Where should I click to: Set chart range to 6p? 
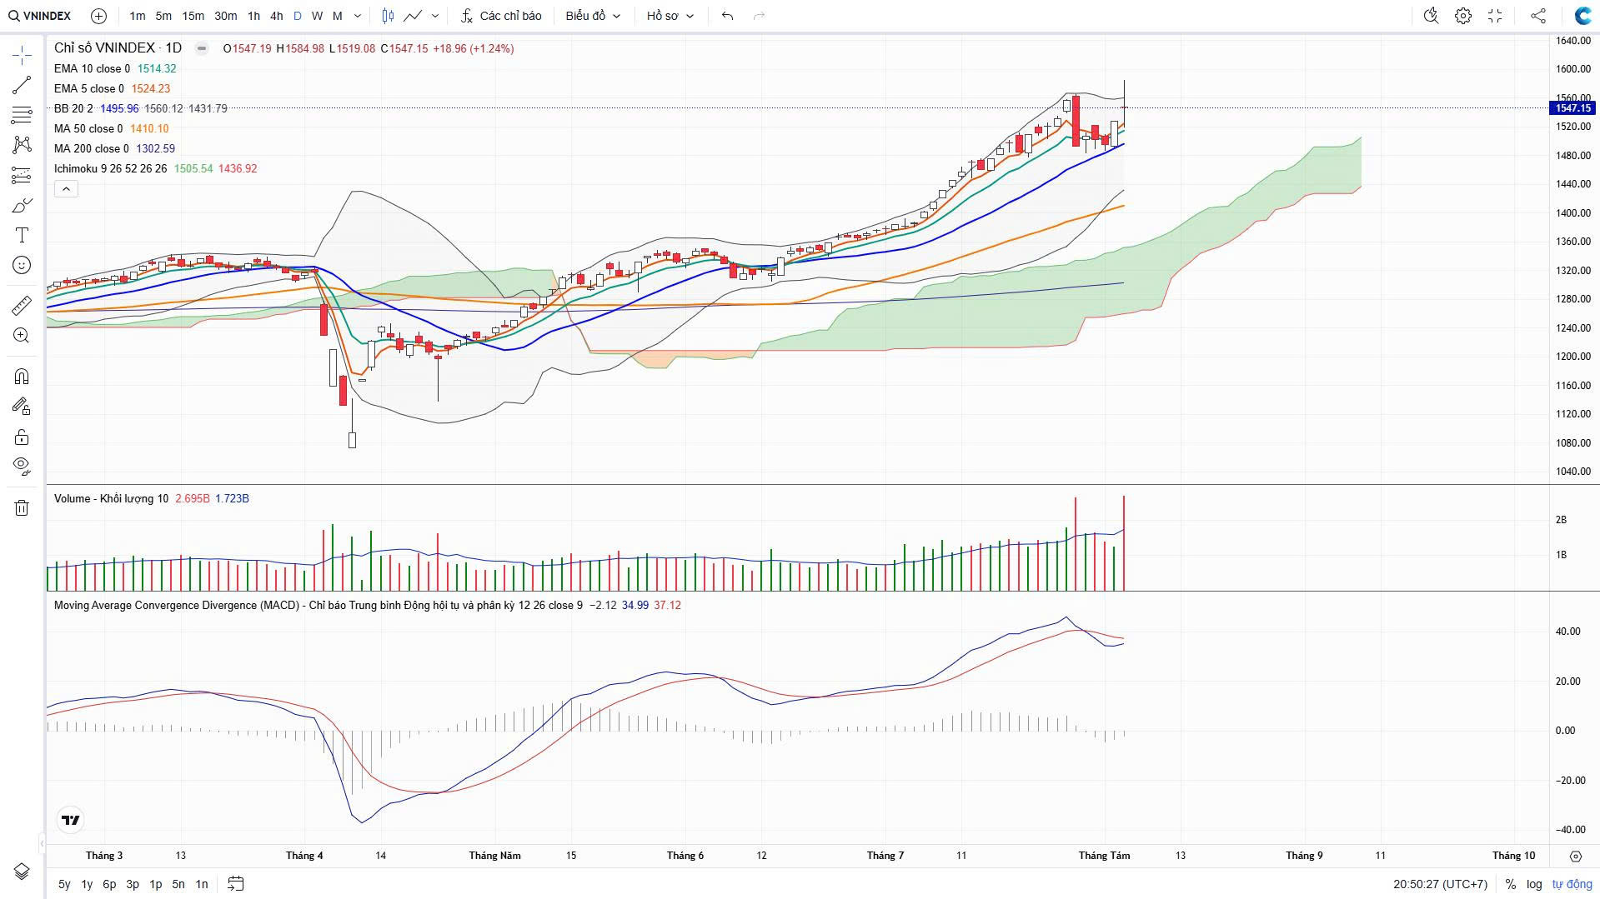109,884
